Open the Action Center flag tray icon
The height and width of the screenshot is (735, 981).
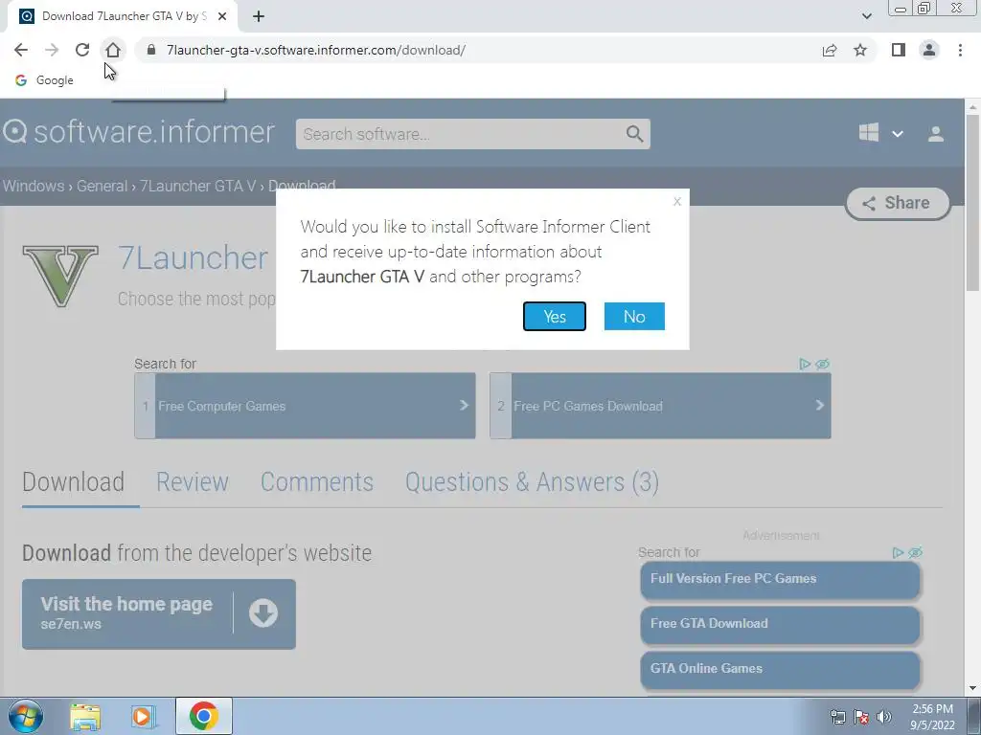point(861,717)
